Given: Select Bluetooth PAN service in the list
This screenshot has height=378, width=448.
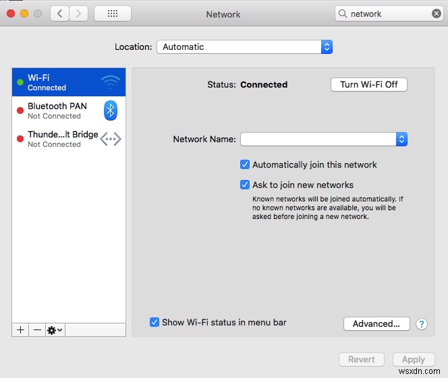Looking at the screenshot, I should (x=69, y=111).
